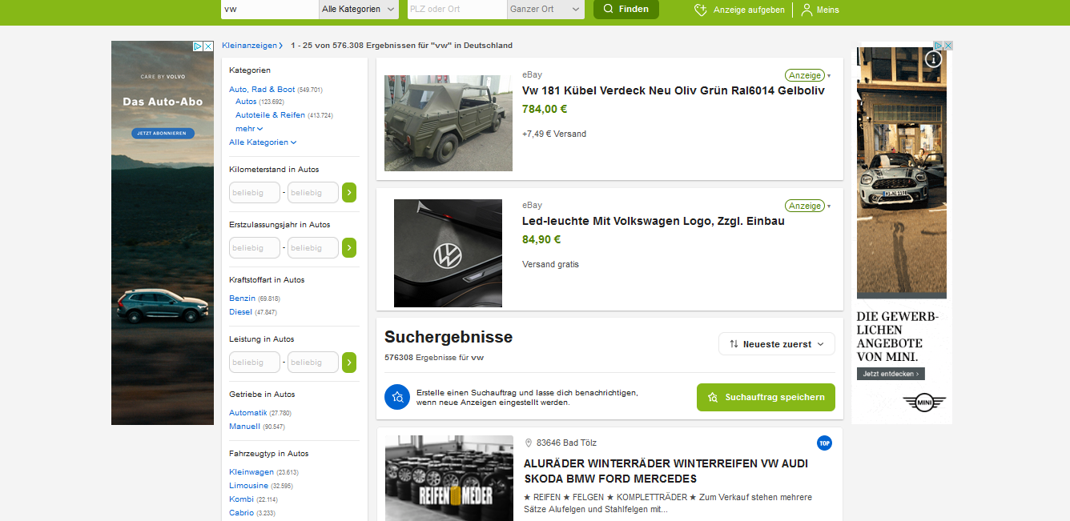Apply Kilometerstand filter with green arrow
This screenshot has height=521, width=1070.
(x=349, y=192)
